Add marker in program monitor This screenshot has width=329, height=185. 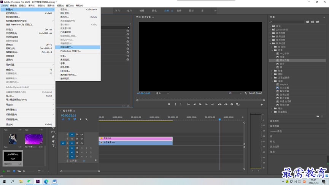(169, 104)
